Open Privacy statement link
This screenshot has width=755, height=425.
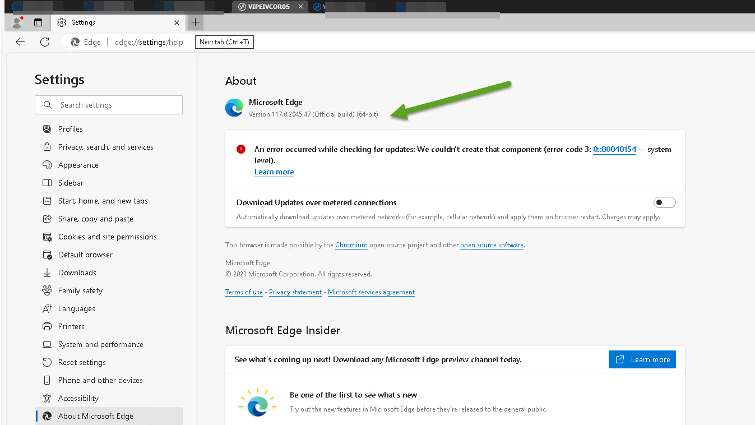tap(295, 292)
